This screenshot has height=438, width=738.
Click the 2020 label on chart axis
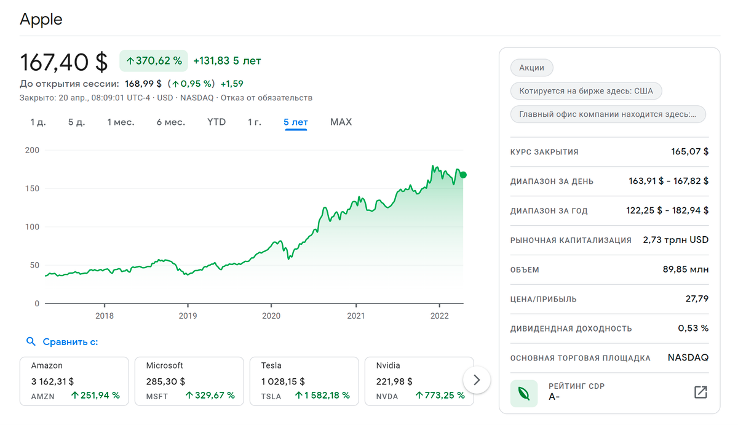[271, 316]
